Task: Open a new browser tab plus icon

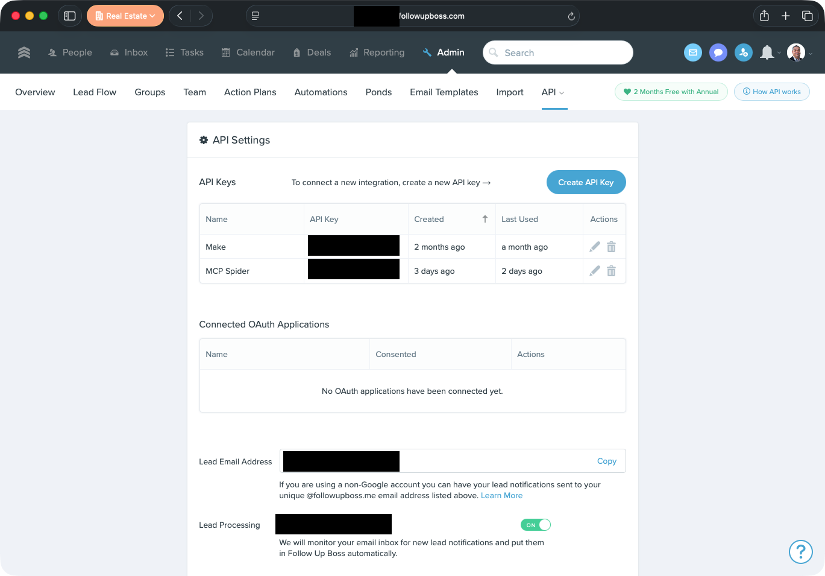Action: pos(786,16)
